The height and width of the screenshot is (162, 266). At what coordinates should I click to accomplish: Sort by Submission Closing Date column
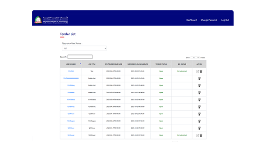coord(138,64)
